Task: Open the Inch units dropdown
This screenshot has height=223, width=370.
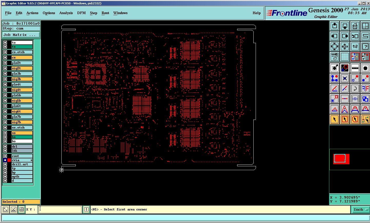Action: point(361,209)
